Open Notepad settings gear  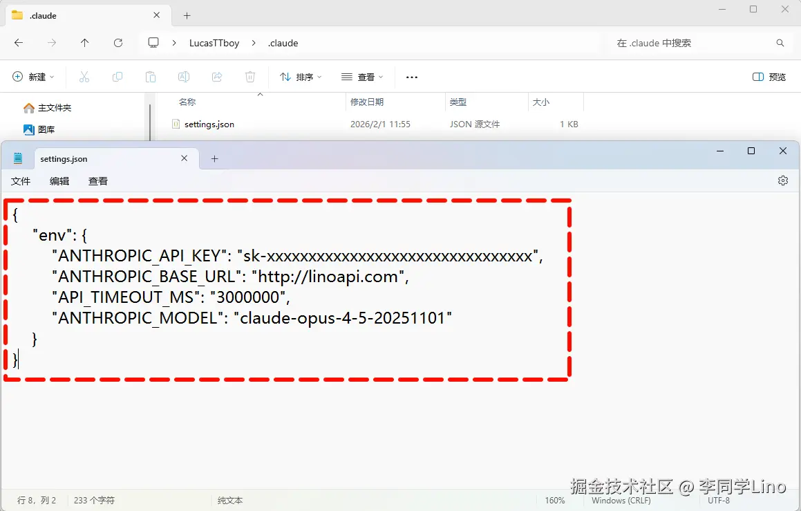click(x=782, y=180)
